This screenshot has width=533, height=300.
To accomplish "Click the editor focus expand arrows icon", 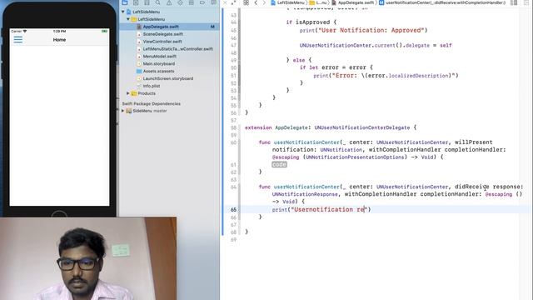I will pos(233,2).
